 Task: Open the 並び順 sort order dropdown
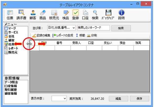(61, 28)
